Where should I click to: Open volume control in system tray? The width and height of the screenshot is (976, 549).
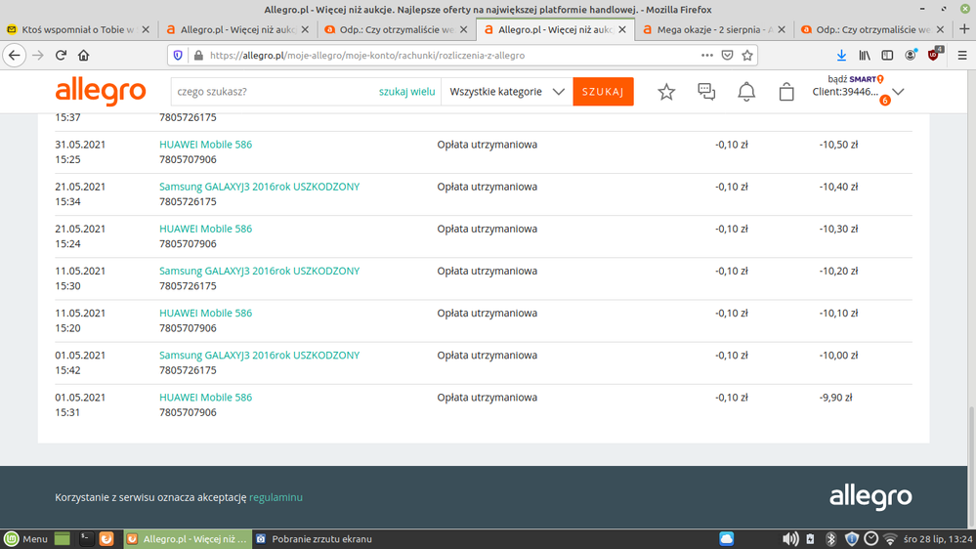pyautogui.click(x=790, y=539)
